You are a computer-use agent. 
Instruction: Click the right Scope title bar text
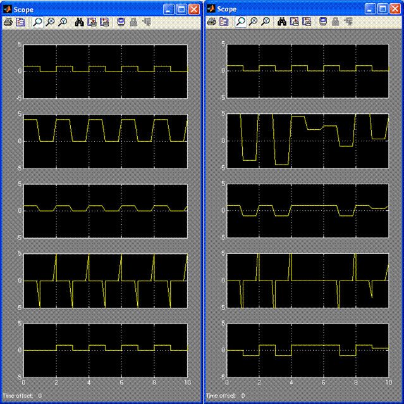[227, 9]
